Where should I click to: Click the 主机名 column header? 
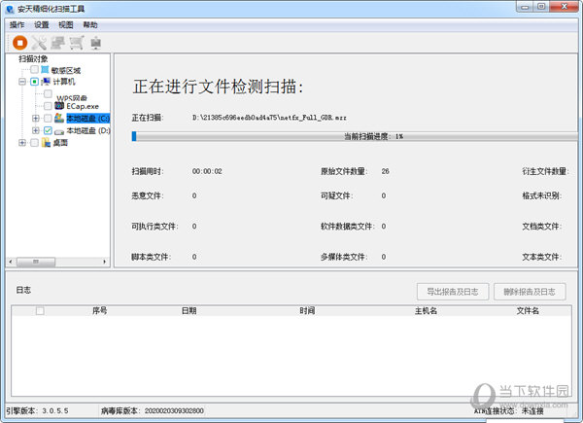pyautogui.click(x=427, y=310)
